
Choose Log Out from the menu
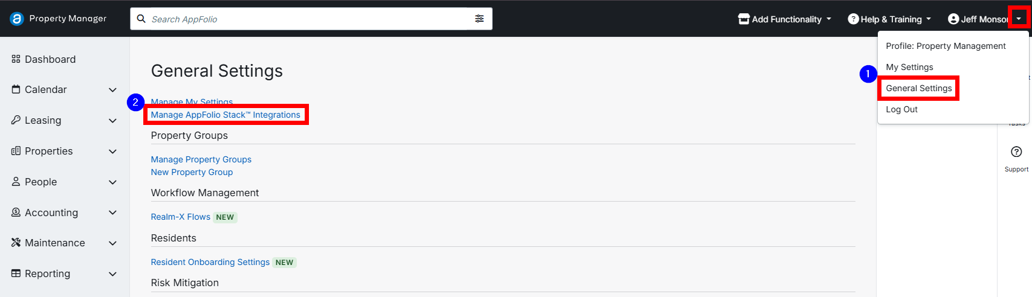[901, 109]
